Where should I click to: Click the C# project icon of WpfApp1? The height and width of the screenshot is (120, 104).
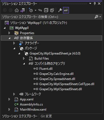[12, 28]
